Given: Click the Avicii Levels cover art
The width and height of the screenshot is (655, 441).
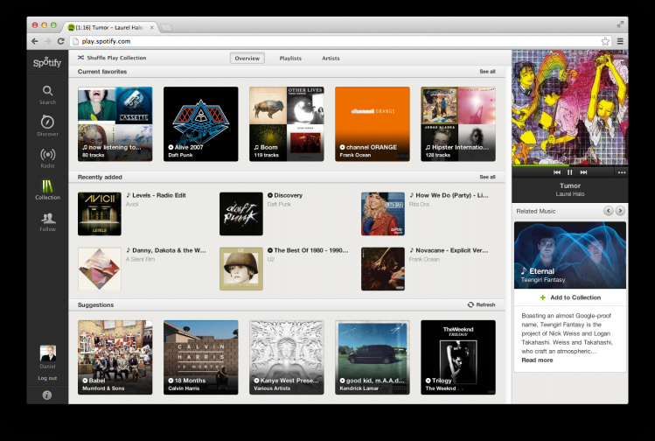Looking at the screenshot, I should tap(100, 213).
